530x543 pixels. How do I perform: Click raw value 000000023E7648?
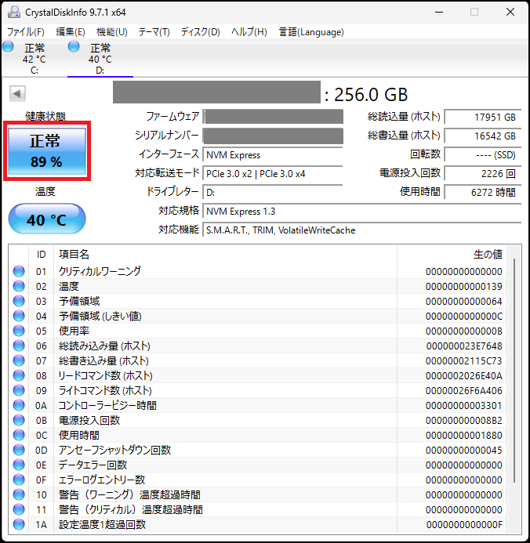pyautogui.click(x=464, y=346)
